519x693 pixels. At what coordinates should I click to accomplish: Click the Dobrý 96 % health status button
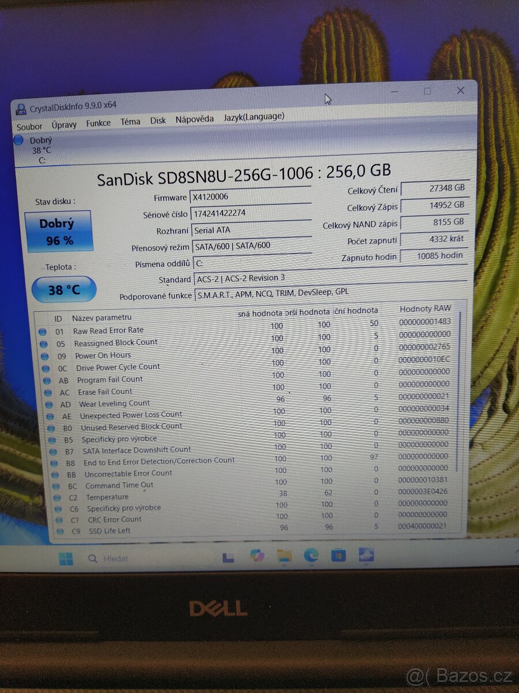(x=59, y=232)
